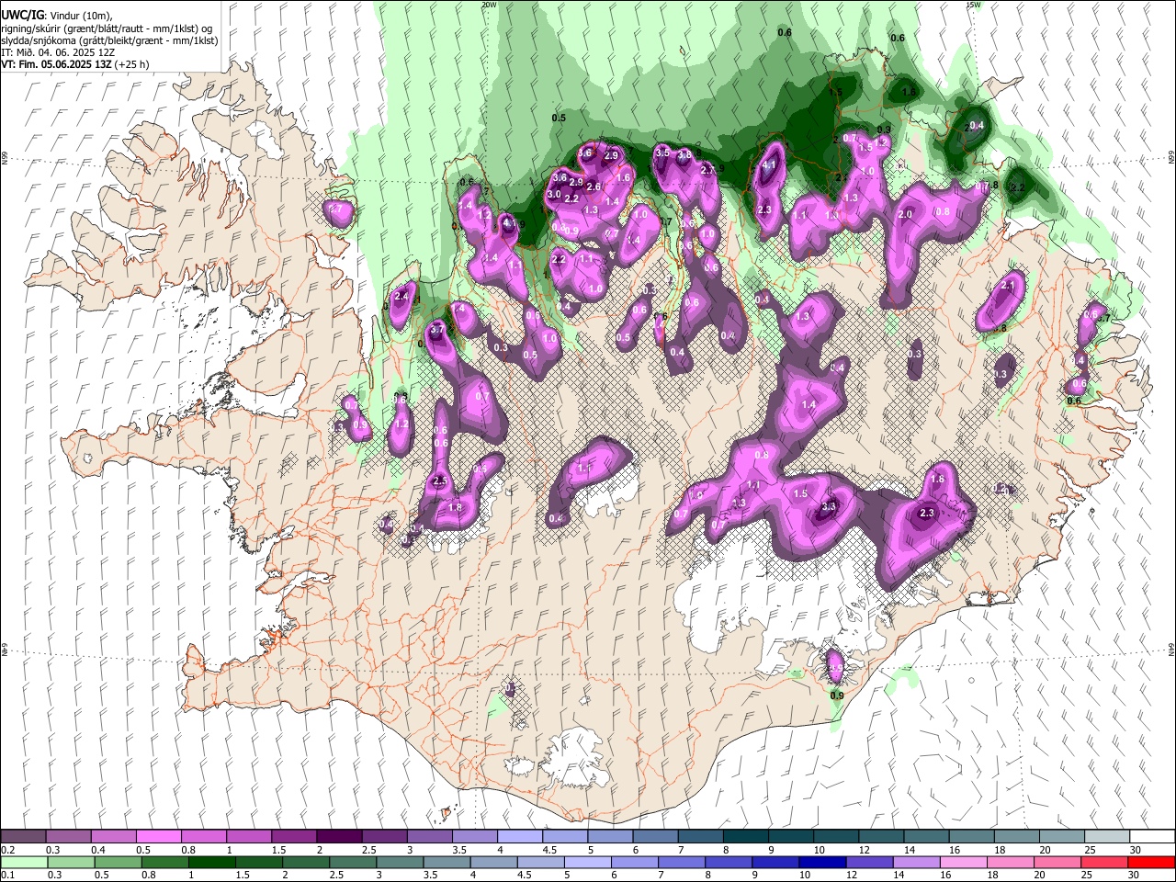Click the 'Vindur (10m),' header text
This screenshot has width=1176, height=882.
(80, 16)
